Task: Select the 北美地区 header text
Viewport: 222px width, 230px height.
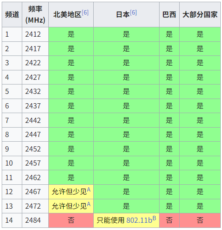Action: click(x=67, y=15)
